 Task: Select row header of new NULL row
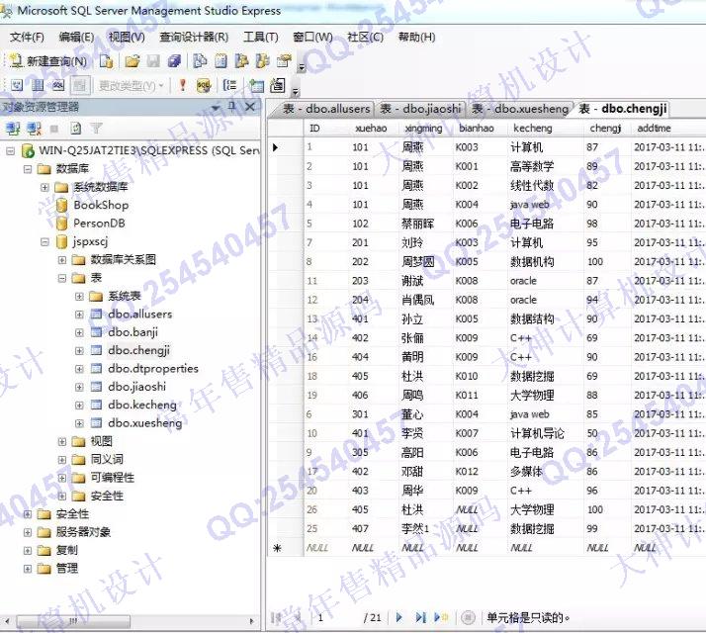[x=286, y=548]
